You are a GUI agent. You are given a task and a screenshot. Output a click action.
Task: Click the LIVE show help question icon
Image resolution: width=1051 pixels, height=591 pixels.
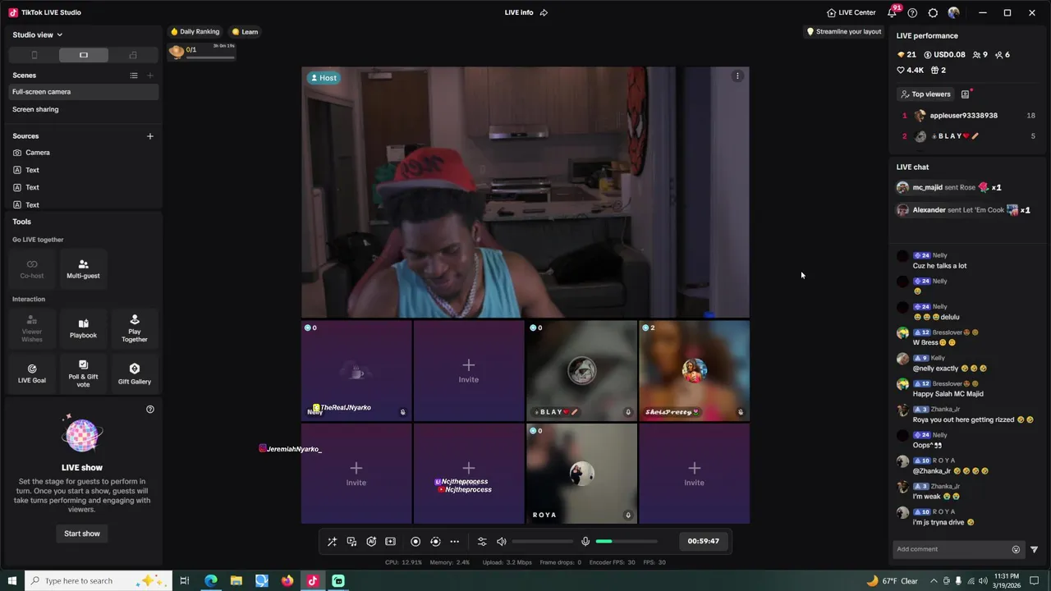pyautogui.click(x=150, y=409)
